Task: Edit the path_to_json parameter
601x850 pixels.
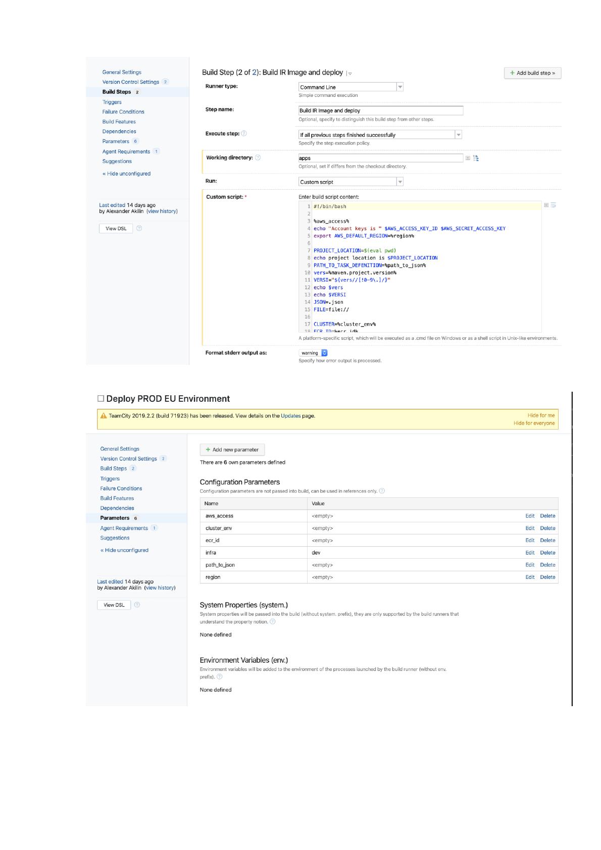Action: pos(530,565)
